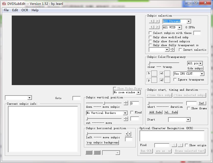Screen dimensions: 213x163
Task: Click the horizontal position left-right spin arrows
Action: click(128, 134)
